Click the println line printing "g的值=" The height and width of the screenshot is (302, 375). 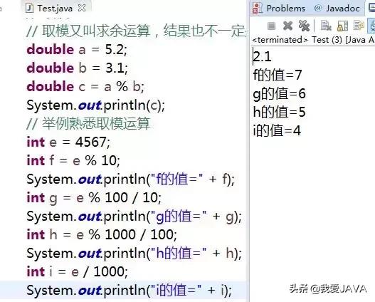(134, 217)
